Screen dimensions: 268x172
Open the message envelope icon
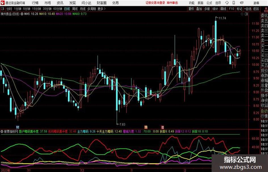click(242, 3)
